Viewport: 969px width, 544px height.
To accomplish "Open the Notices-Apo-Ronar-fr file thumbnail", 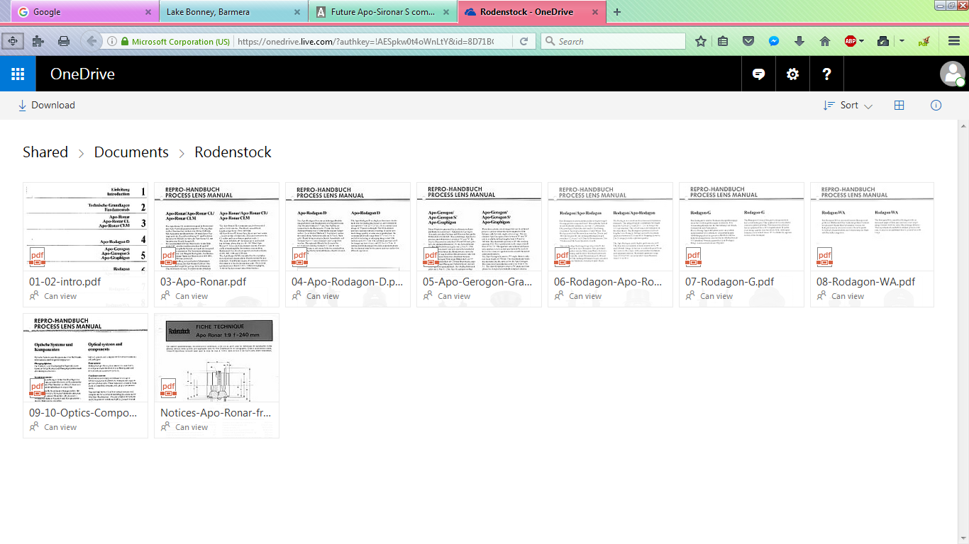I will [x=216, y=358].
